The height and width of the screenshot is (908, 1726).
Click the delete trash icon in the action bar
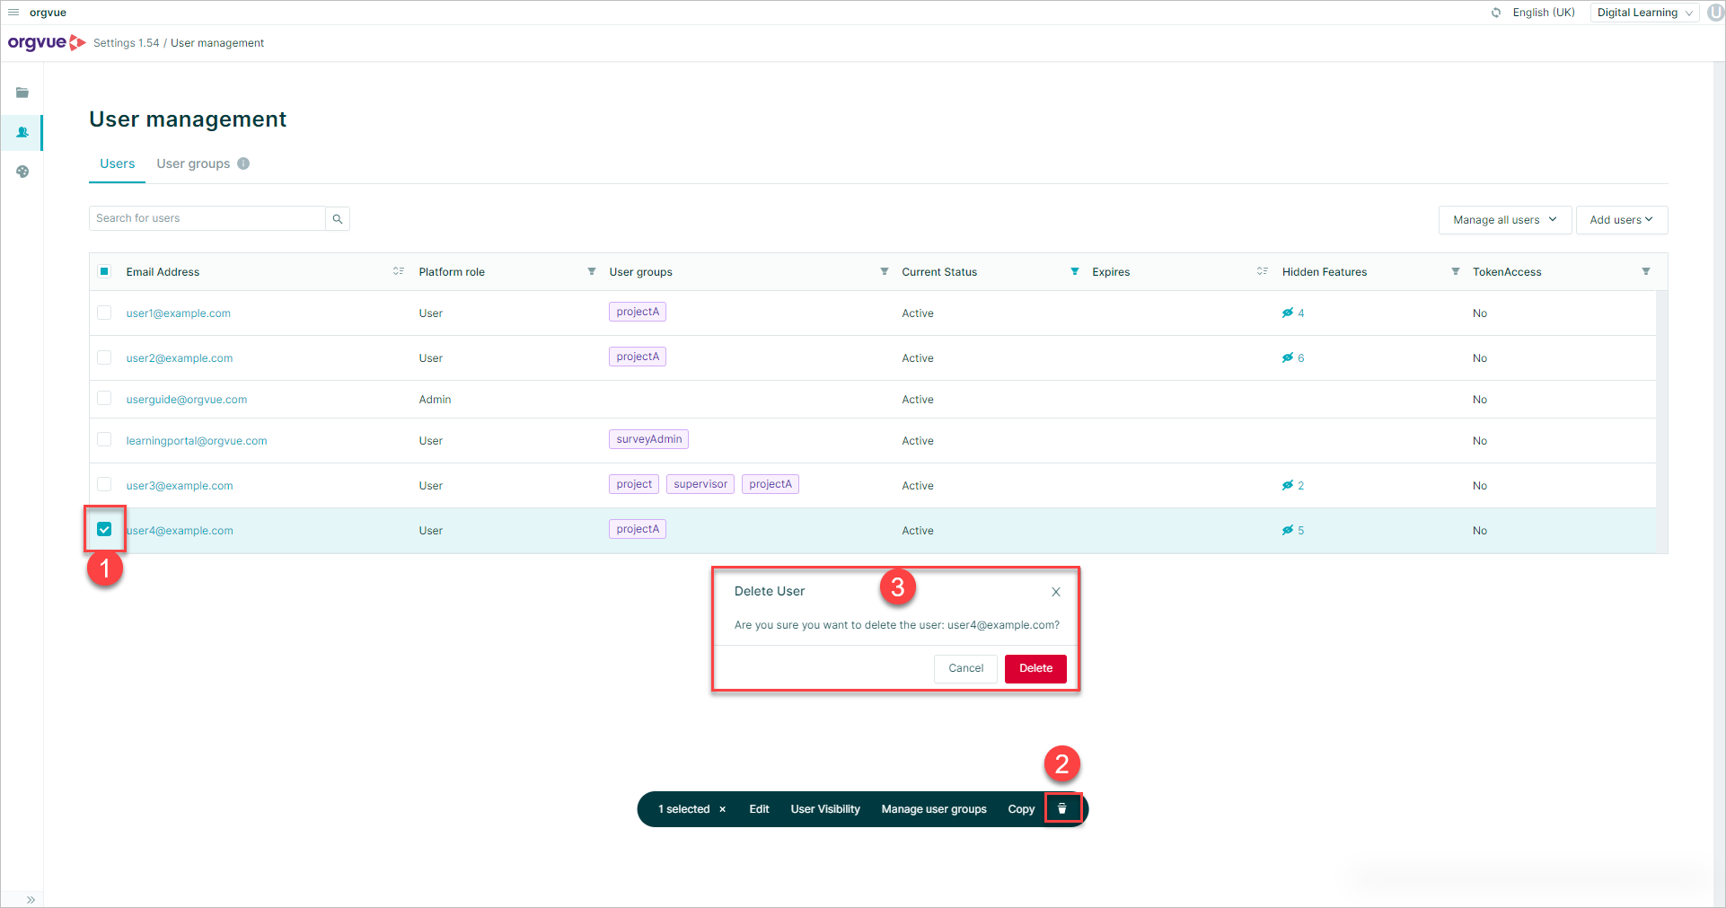(1062, 808)
